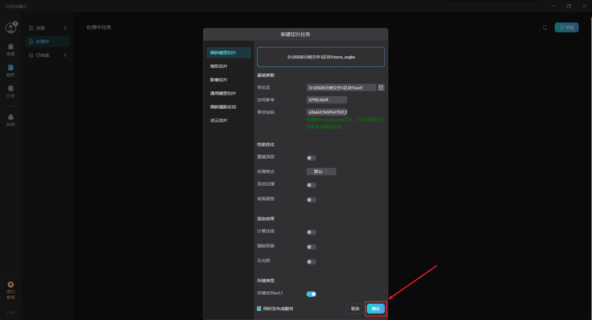Select the 场景 scene sidebar icon

(x=10, y=49)
